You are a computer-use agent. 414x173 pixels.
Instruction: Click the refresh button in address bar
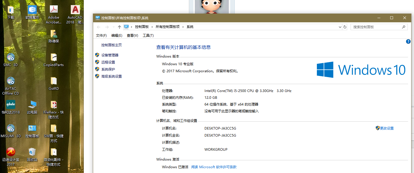[x=345, y=27]
